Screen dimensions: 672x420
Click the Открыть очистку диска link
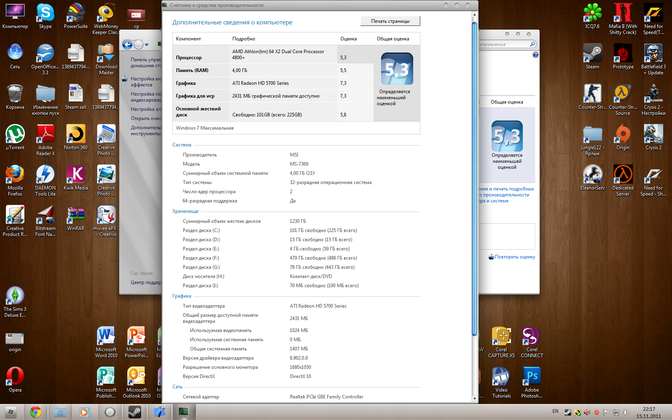tap(145, 118)
